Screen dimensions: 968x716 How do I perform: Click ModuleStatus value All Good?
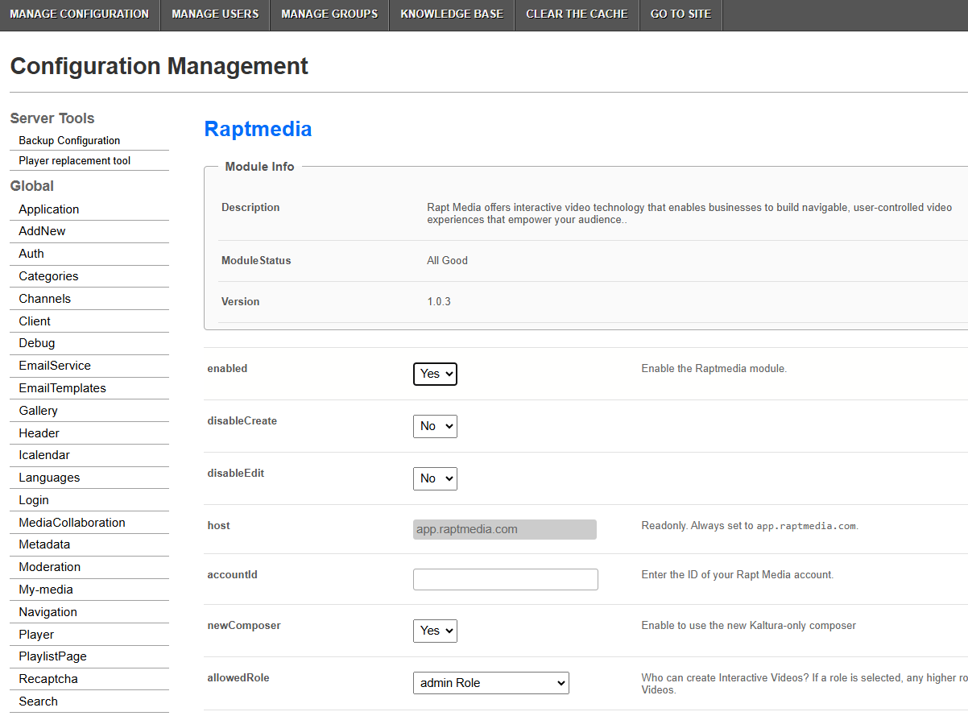click(447, 261)
